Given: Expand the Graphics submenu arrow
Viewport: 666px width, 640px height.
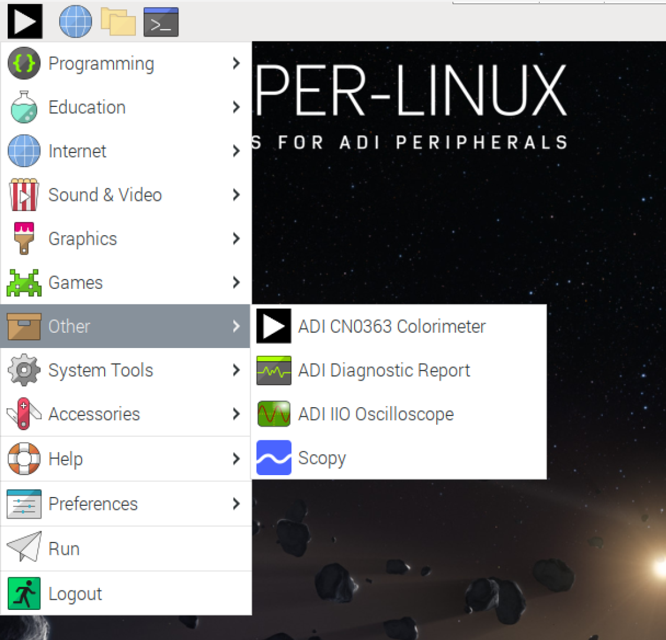Looking at the screenshot, I should point(236,238).
